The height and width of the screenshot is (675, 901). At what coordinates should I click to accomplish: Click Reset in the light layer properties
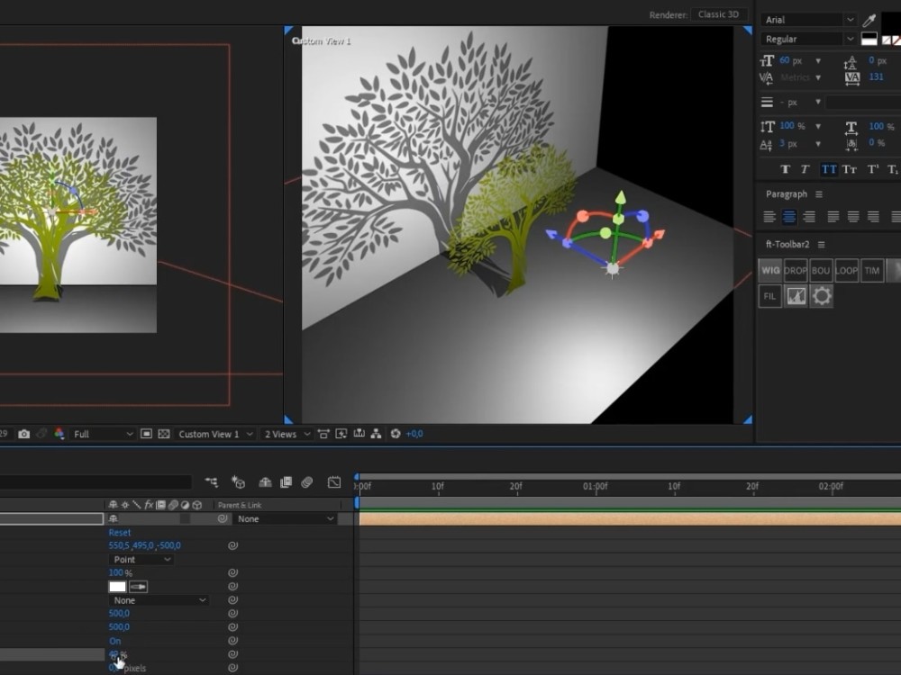pyautogui.click(x=120, y=533)
